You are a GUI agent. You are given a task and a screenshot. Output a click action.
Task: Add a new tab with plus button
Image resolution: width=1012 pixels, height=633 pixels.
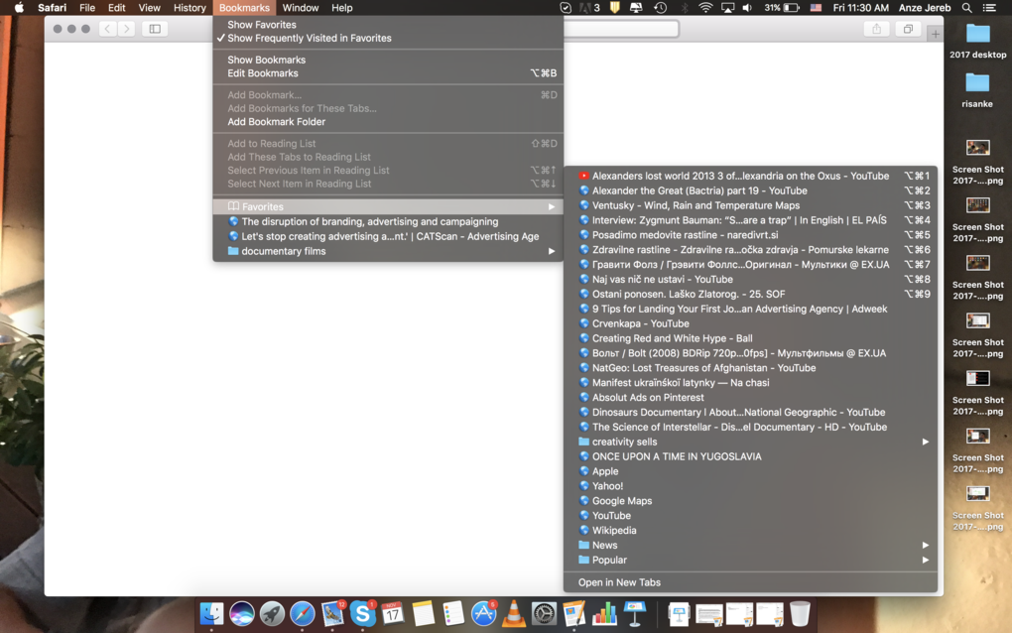[x=936, y=34]
